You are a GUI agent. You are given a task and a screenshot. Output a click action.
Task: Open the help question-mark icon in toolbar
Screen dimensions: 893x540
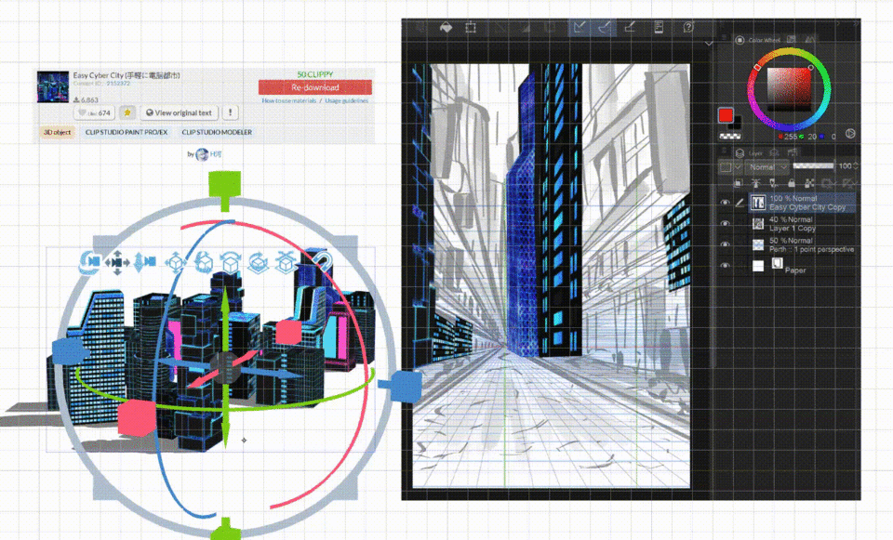(x=688, y=27)
